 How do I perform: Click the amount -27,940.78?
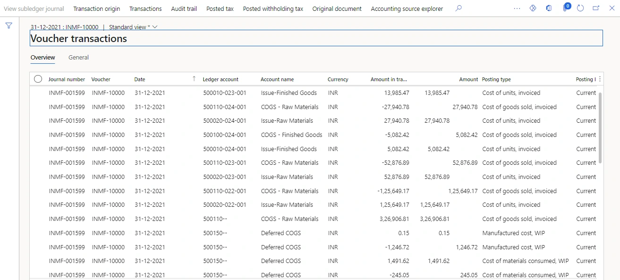click(396, 107)
